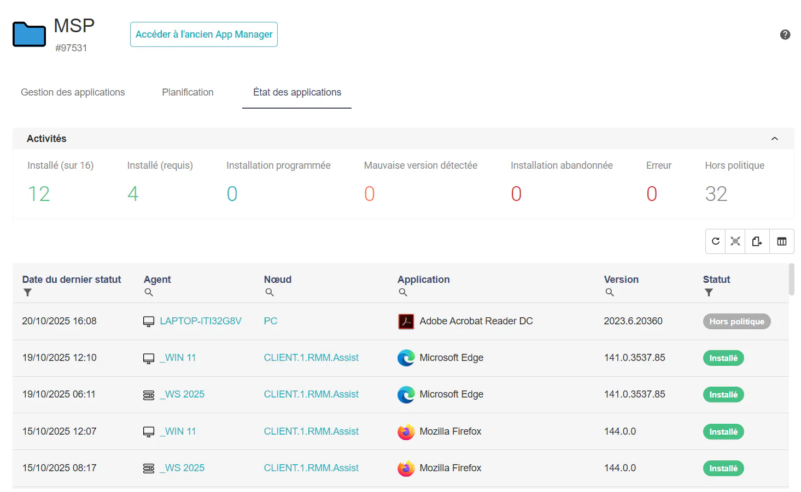Click the table vertical scrollbar thumb
Image resolution: width=801 pixels, height=492 pixels.
(792, 279)
